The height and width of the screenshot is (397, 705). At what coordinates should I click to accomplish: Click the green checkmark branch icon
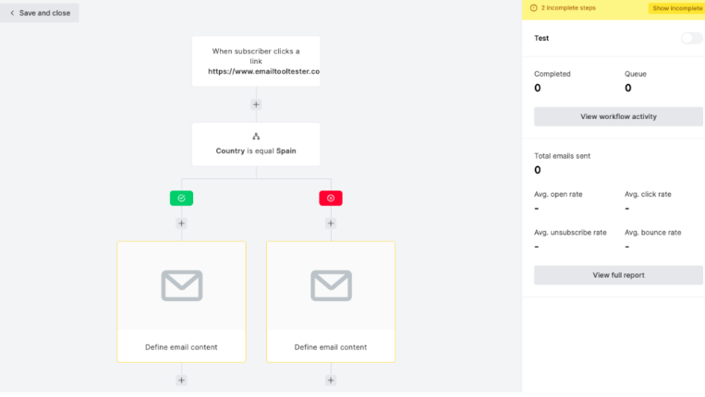coord(181,198)
